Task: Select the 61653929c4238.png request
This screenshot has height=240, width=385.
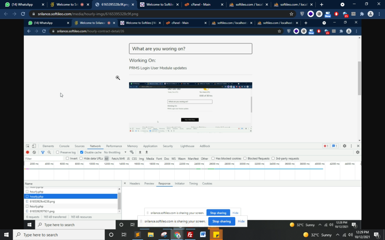Action: 42,201
